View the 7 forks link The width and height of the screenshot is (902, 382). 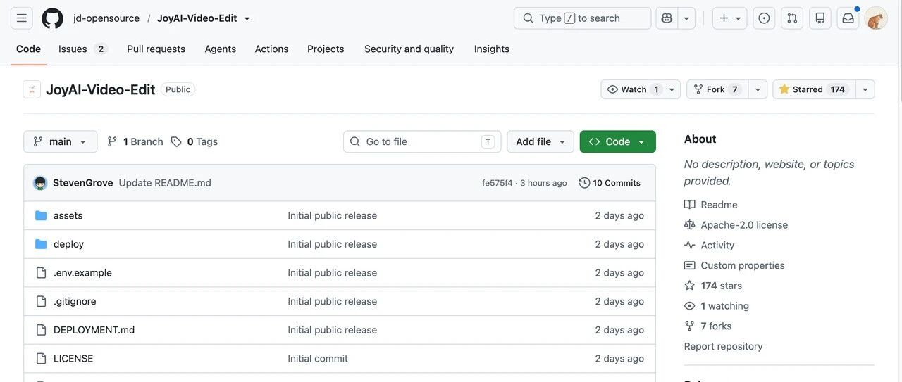pos(708,326)
